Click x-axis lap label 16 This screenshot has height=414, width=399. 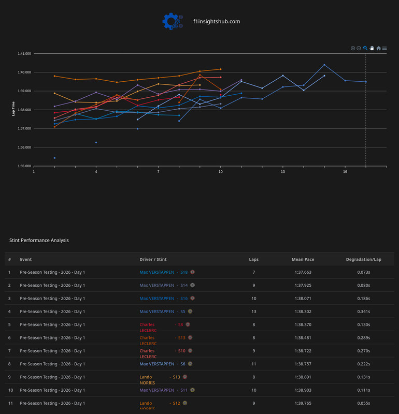point(345,172)
